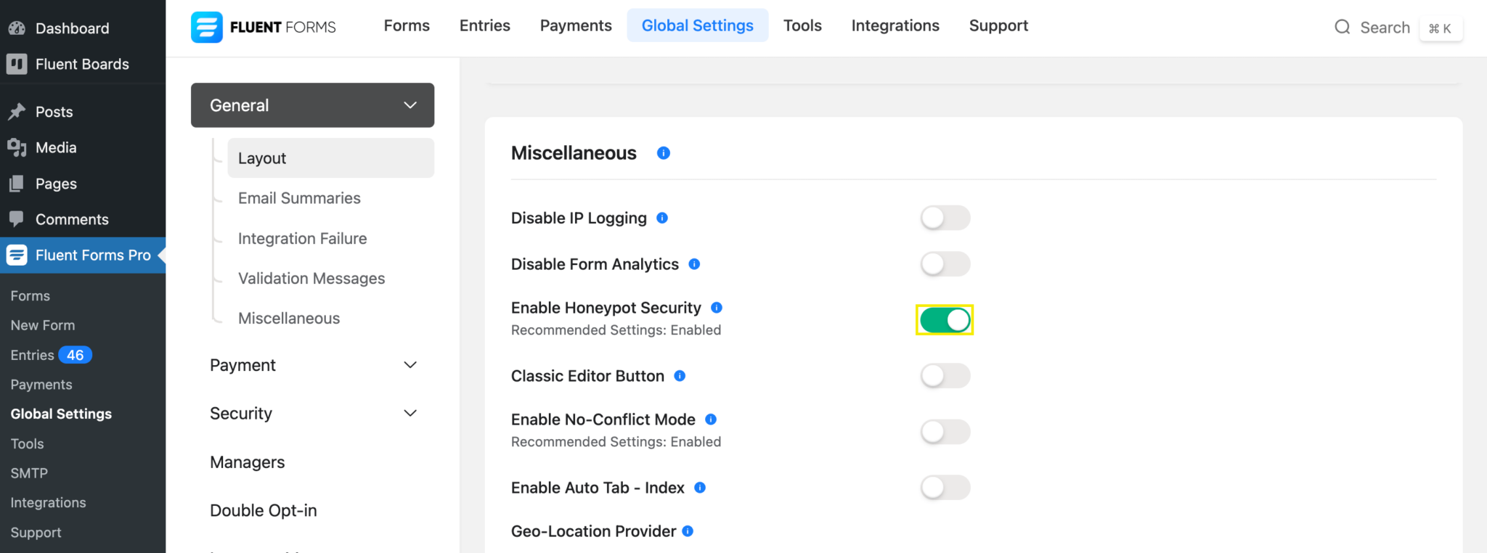Toggle the Enable Auto Tab - Index switch
The height and width of the screenshot is (553, 1487).
coord(945,487)
